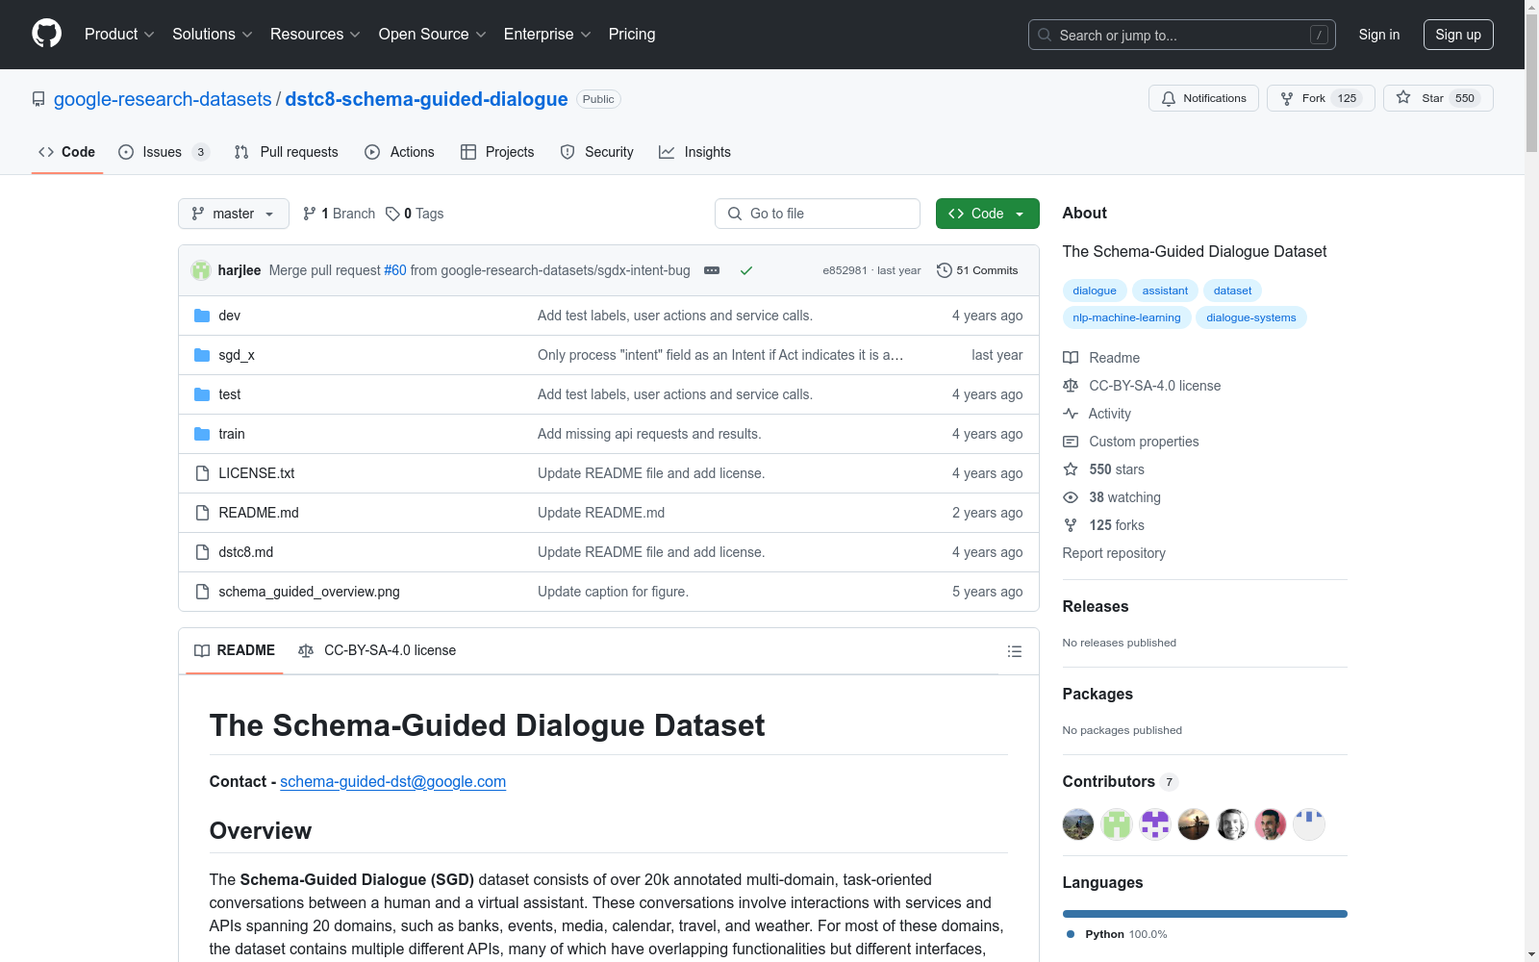
Task: Switch to the Projects tab
Action: click(497, 152)
